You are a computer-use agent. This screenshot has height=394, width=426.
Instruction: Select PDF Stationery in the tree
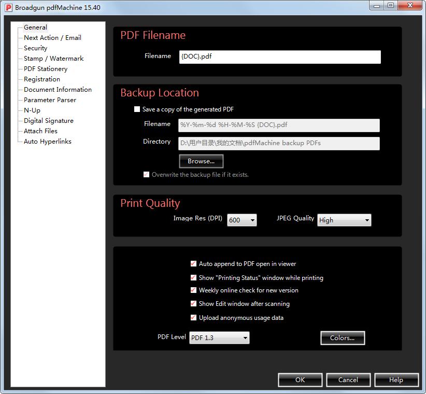tap(46, 69)
